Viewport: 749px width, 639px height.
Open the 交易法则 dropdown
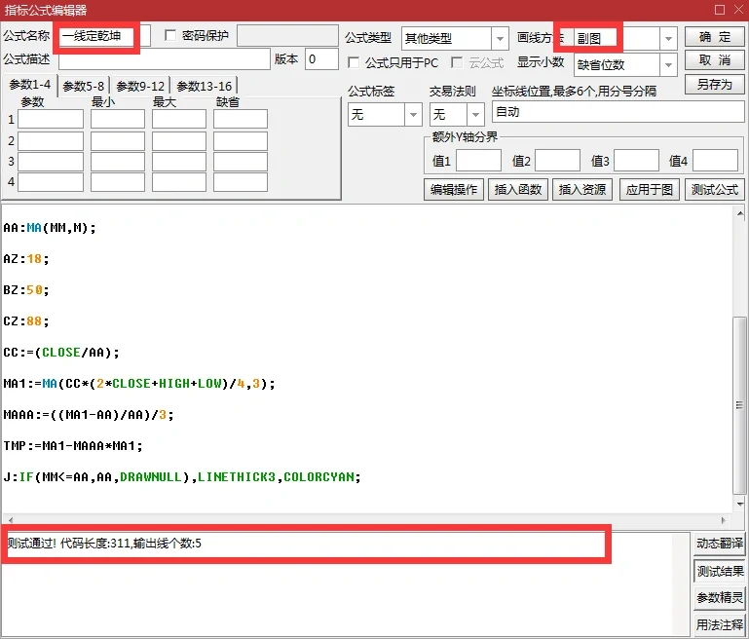coord(475,115)
